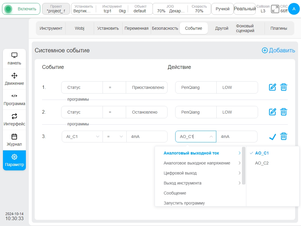Delete event row 3 with trash icon
Image resolution: width=301 pixels, height=226 pixels.
pyautogui.click(x=284, y=137)
